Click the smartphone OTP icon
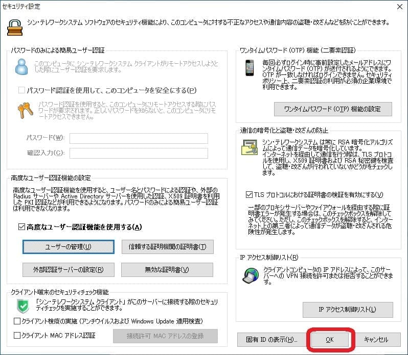Image resolution: width=408 pixels, height=355 pixels. click(250, 68)
